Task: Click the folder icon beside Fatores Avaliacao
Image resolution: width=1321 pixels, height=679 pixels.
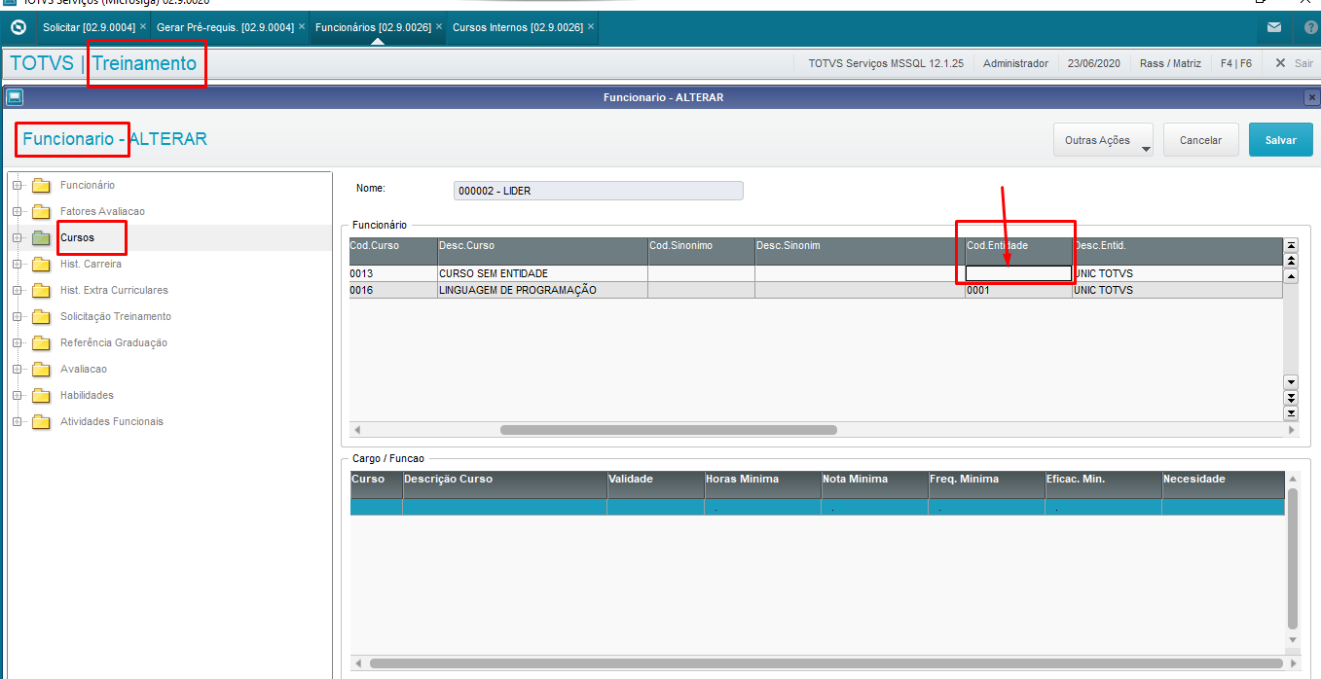Action: click(40, 211)
